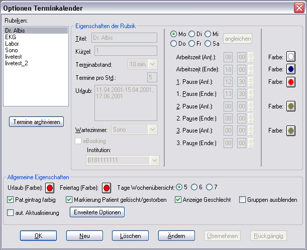This screenshot has width=307, height=250.
Task: Click Arbeitszeit (Anf.) time stepper
Action: coord(251,57)
